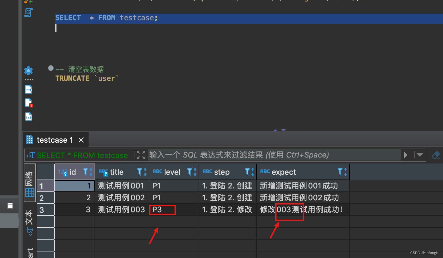Click the sort arrows on id column

coord(91,172)
